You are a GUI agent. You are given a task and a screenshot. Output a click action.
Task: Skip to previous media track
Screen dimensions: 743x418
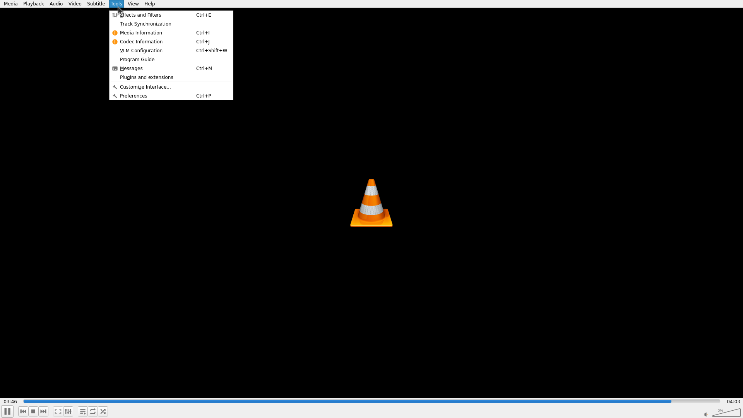[23, 411]
